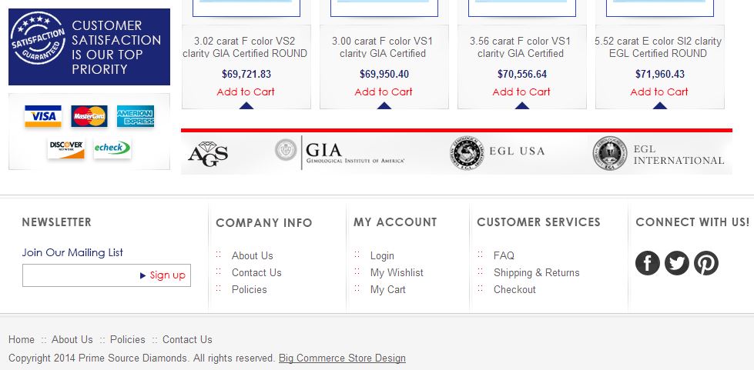Click the GIA Gemological Institute logo
Screen dimensions: 754x370
(340, 152)
